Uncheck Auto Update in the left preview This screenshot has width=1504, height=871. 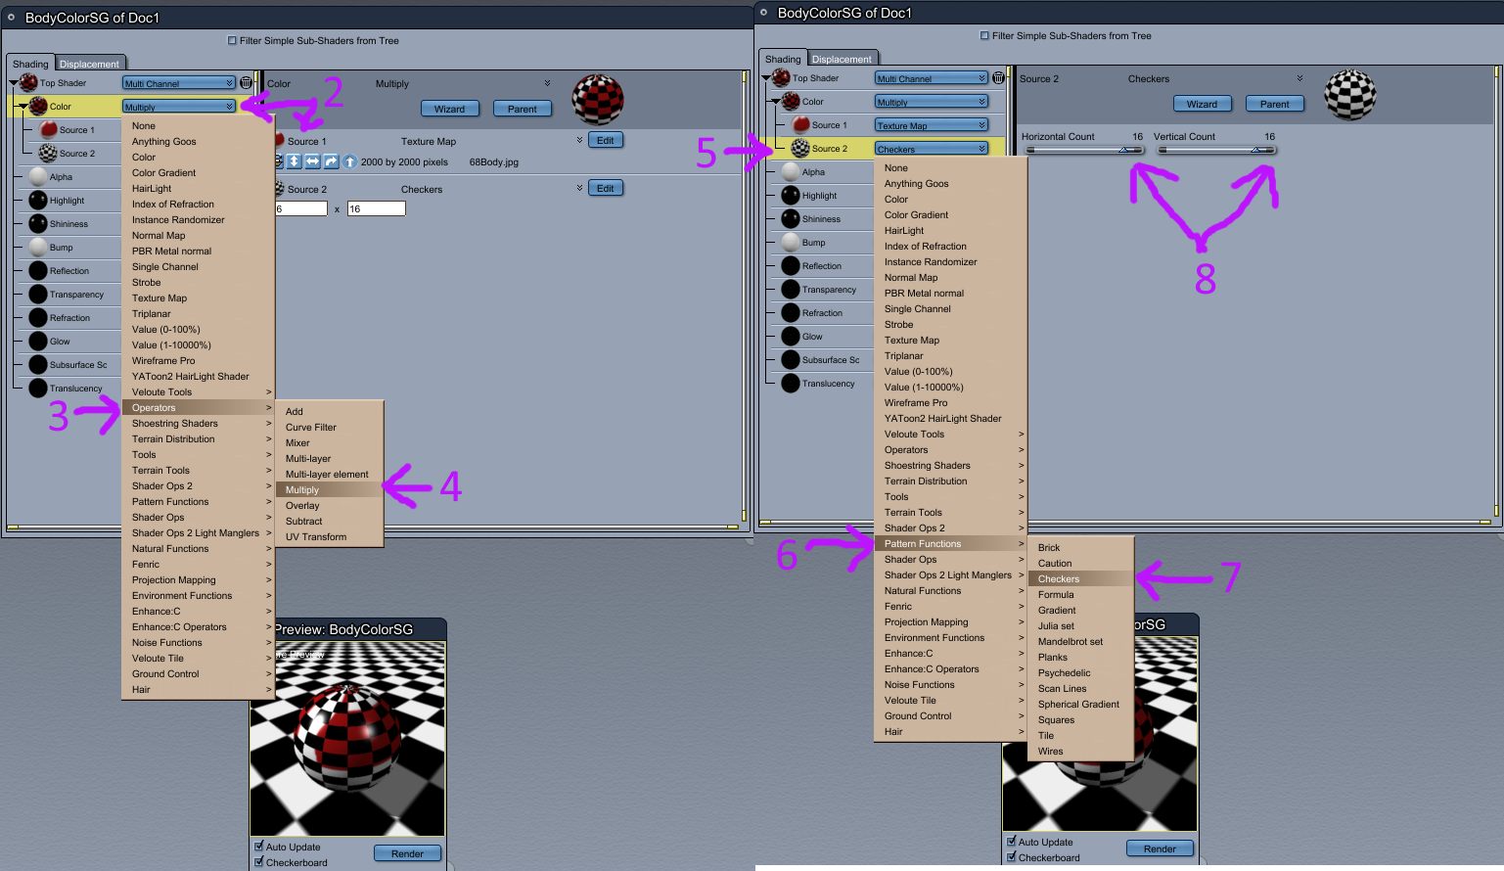pyautogui.click(x=259, y=847)
